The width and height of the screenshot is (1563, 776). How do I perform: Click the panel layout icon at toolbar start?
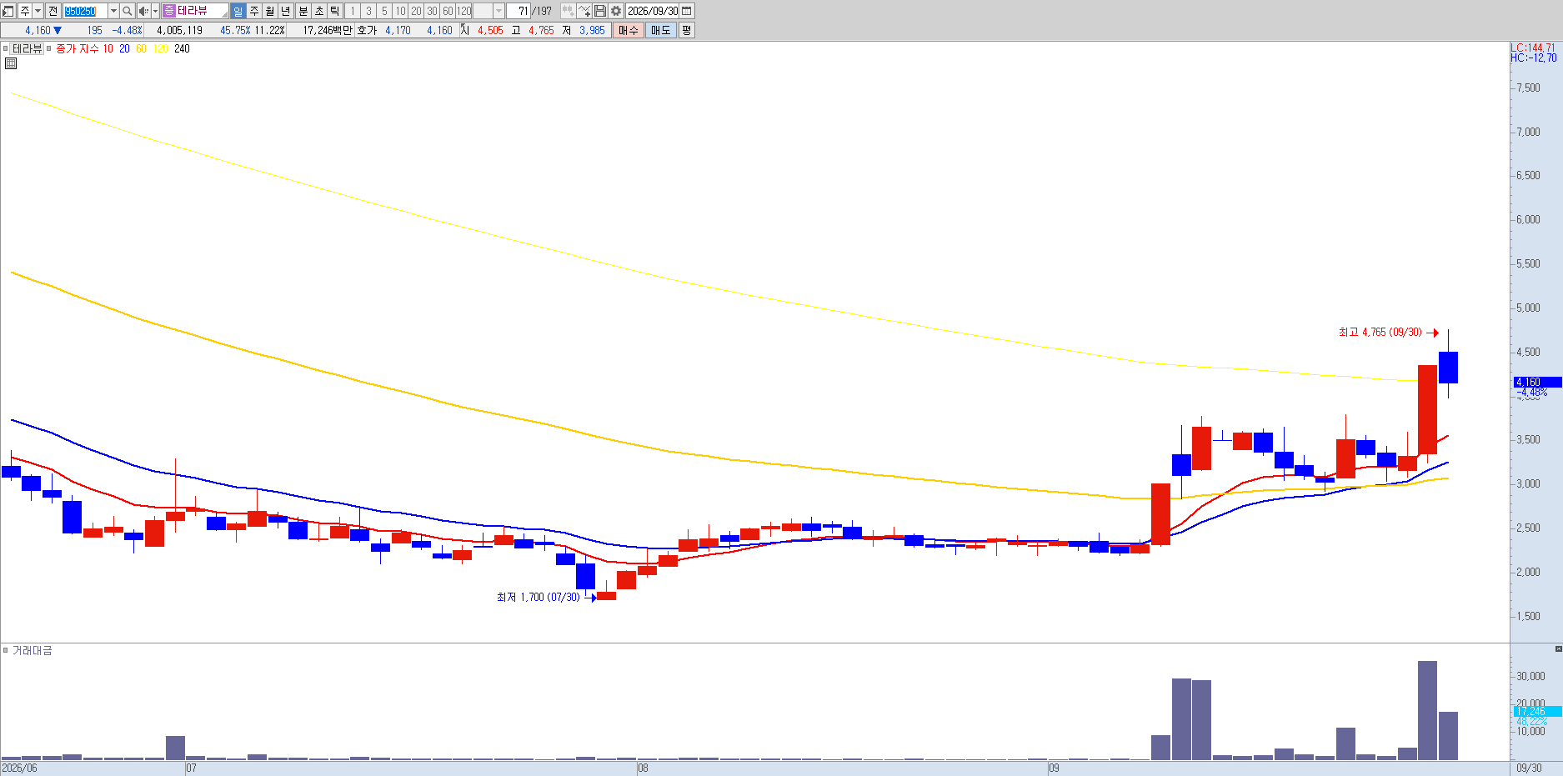8,11
